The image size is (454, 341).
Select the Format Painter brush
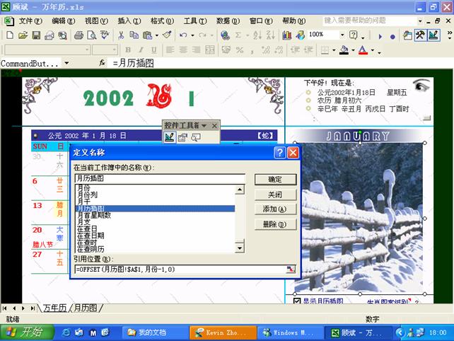coord(167,35)
